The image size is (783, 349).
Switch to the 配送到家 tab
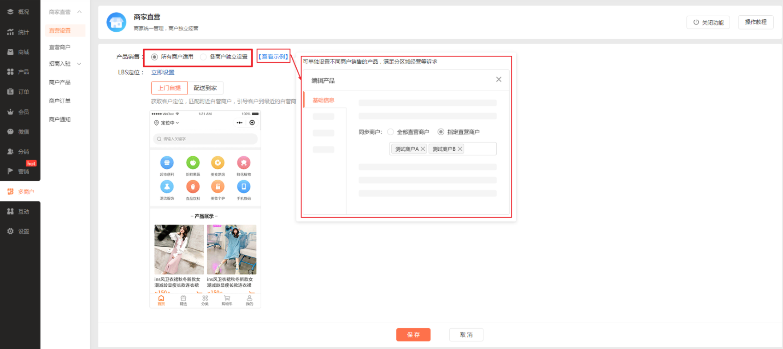tap(205, 88)
